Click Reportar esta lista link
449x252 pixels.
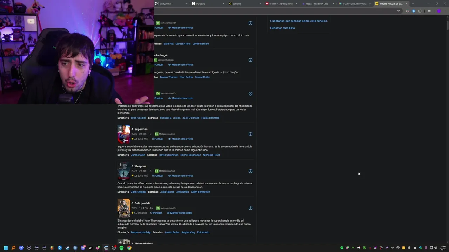[x=282, y=28]
